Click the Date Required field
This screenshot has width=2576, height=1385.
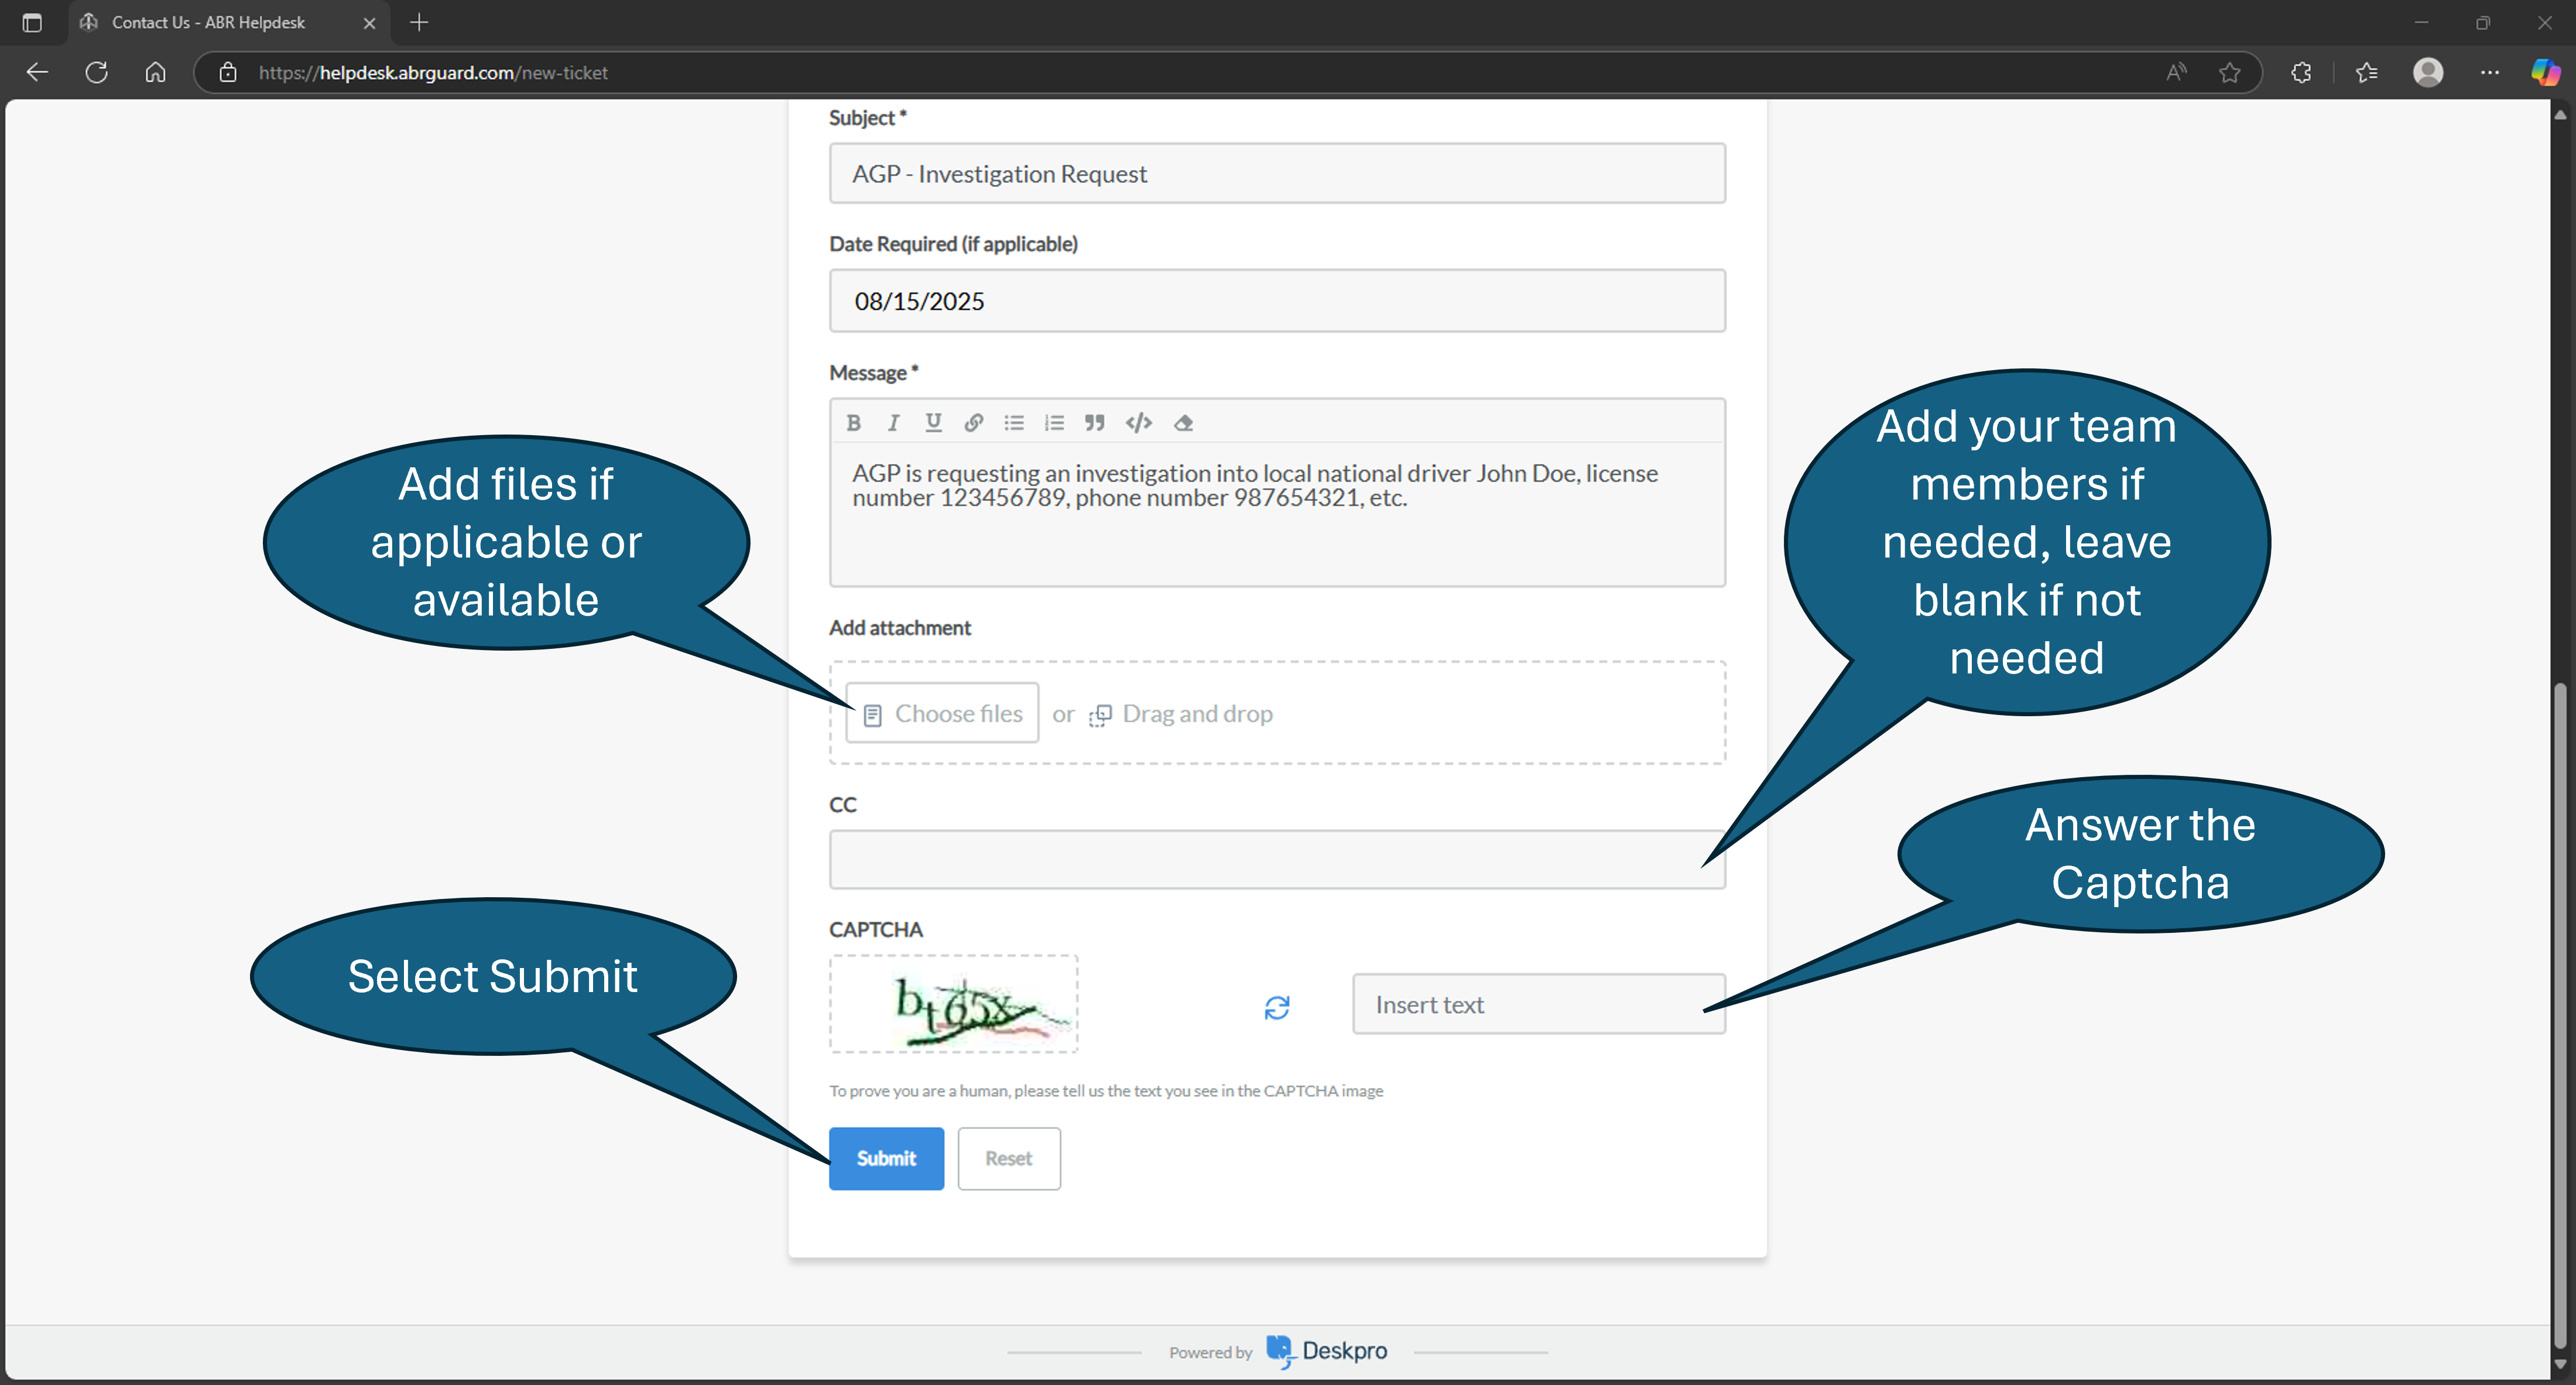(1277, 300)
